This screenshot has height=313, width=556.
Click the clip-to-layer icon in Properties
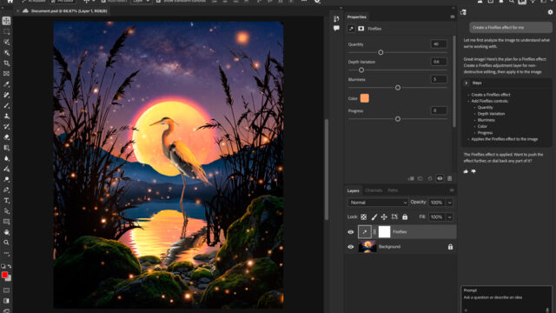(x=411, y=178)
